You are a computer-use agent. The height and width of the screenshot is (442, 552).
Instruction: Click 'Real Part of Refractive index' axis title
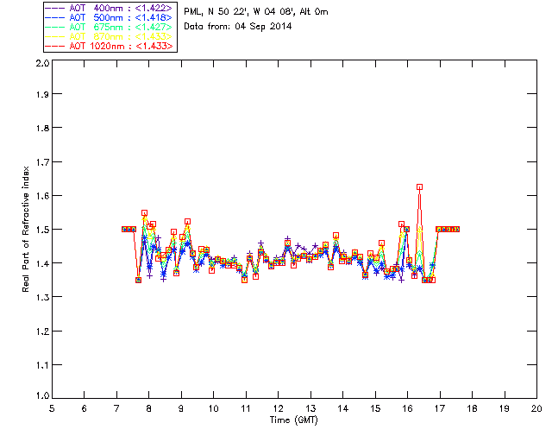(25, 229)
